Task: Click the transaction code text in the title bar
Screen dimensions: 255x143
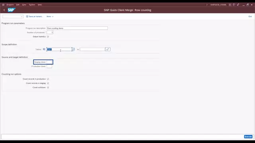Action: pyautogui.click(x=218, y=5)
